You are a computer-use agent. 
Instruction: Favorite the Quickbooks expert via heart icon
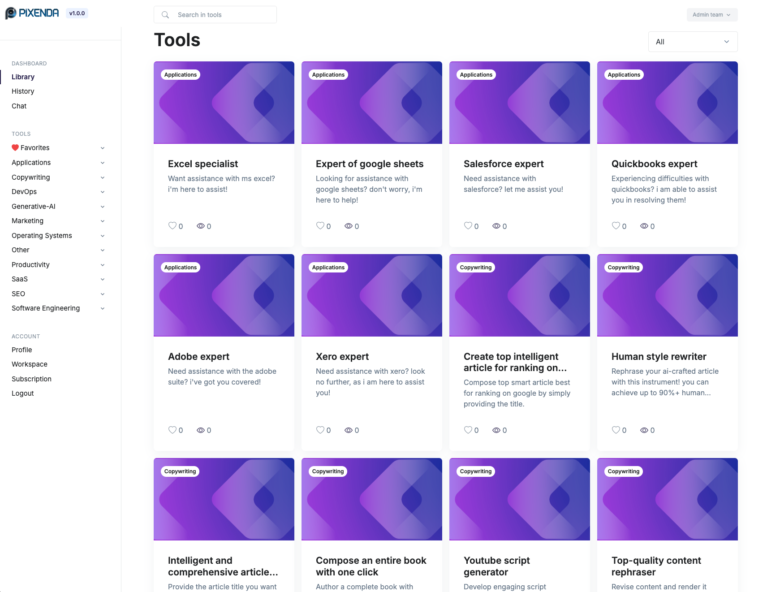pyautogui.click(x=616, y=226)
